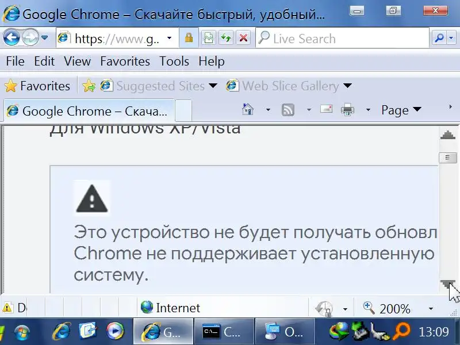
Task: Click the Back navigation arrow
Action: [x=11, y=38]
